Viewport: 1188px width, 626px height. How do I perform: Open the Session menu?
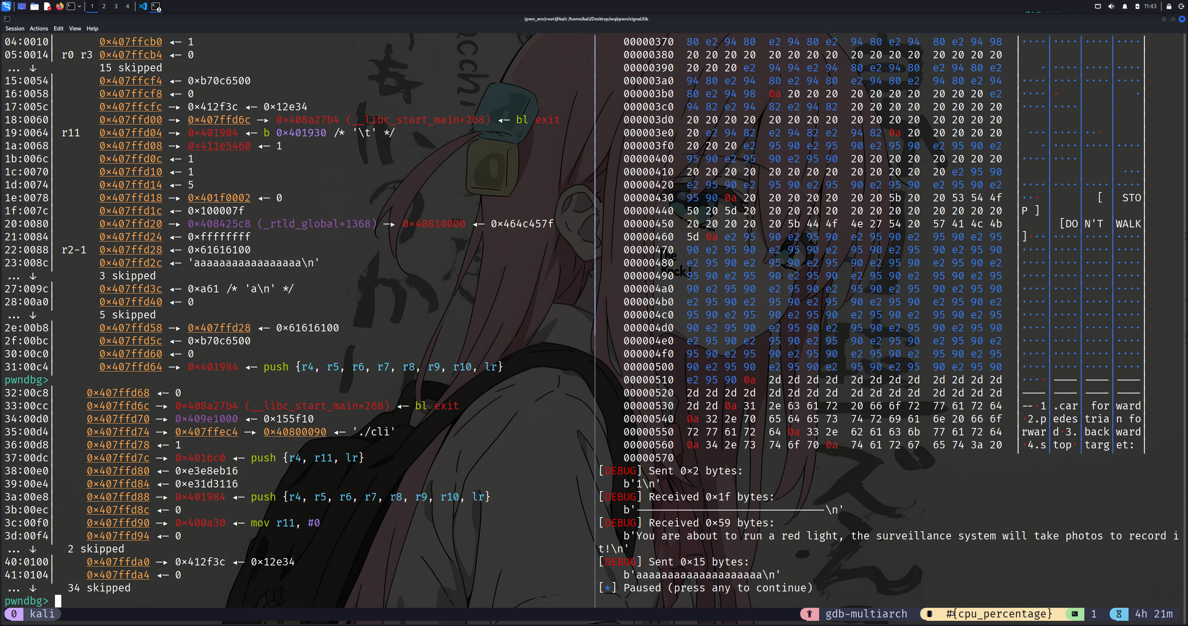point(15,29)
